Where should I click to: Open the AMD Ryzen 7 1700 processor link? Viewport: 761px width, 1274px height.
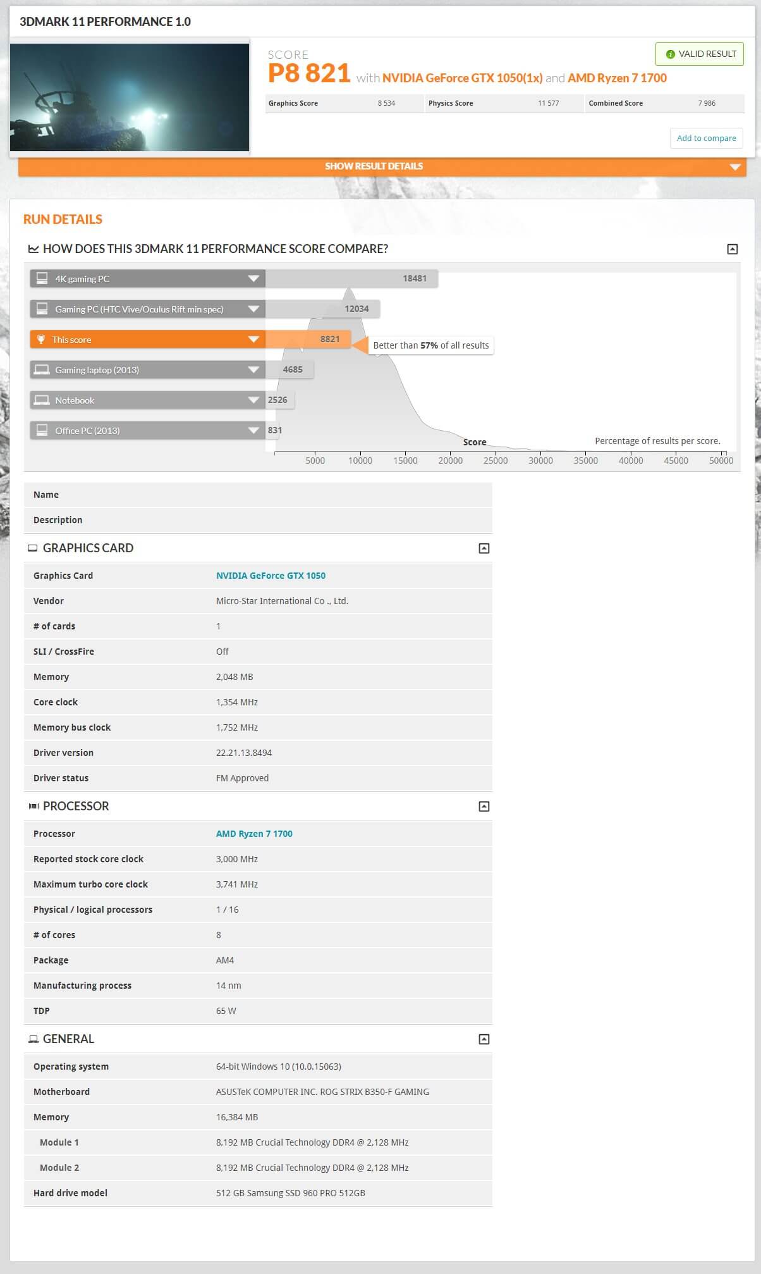[x=254, y=834]
